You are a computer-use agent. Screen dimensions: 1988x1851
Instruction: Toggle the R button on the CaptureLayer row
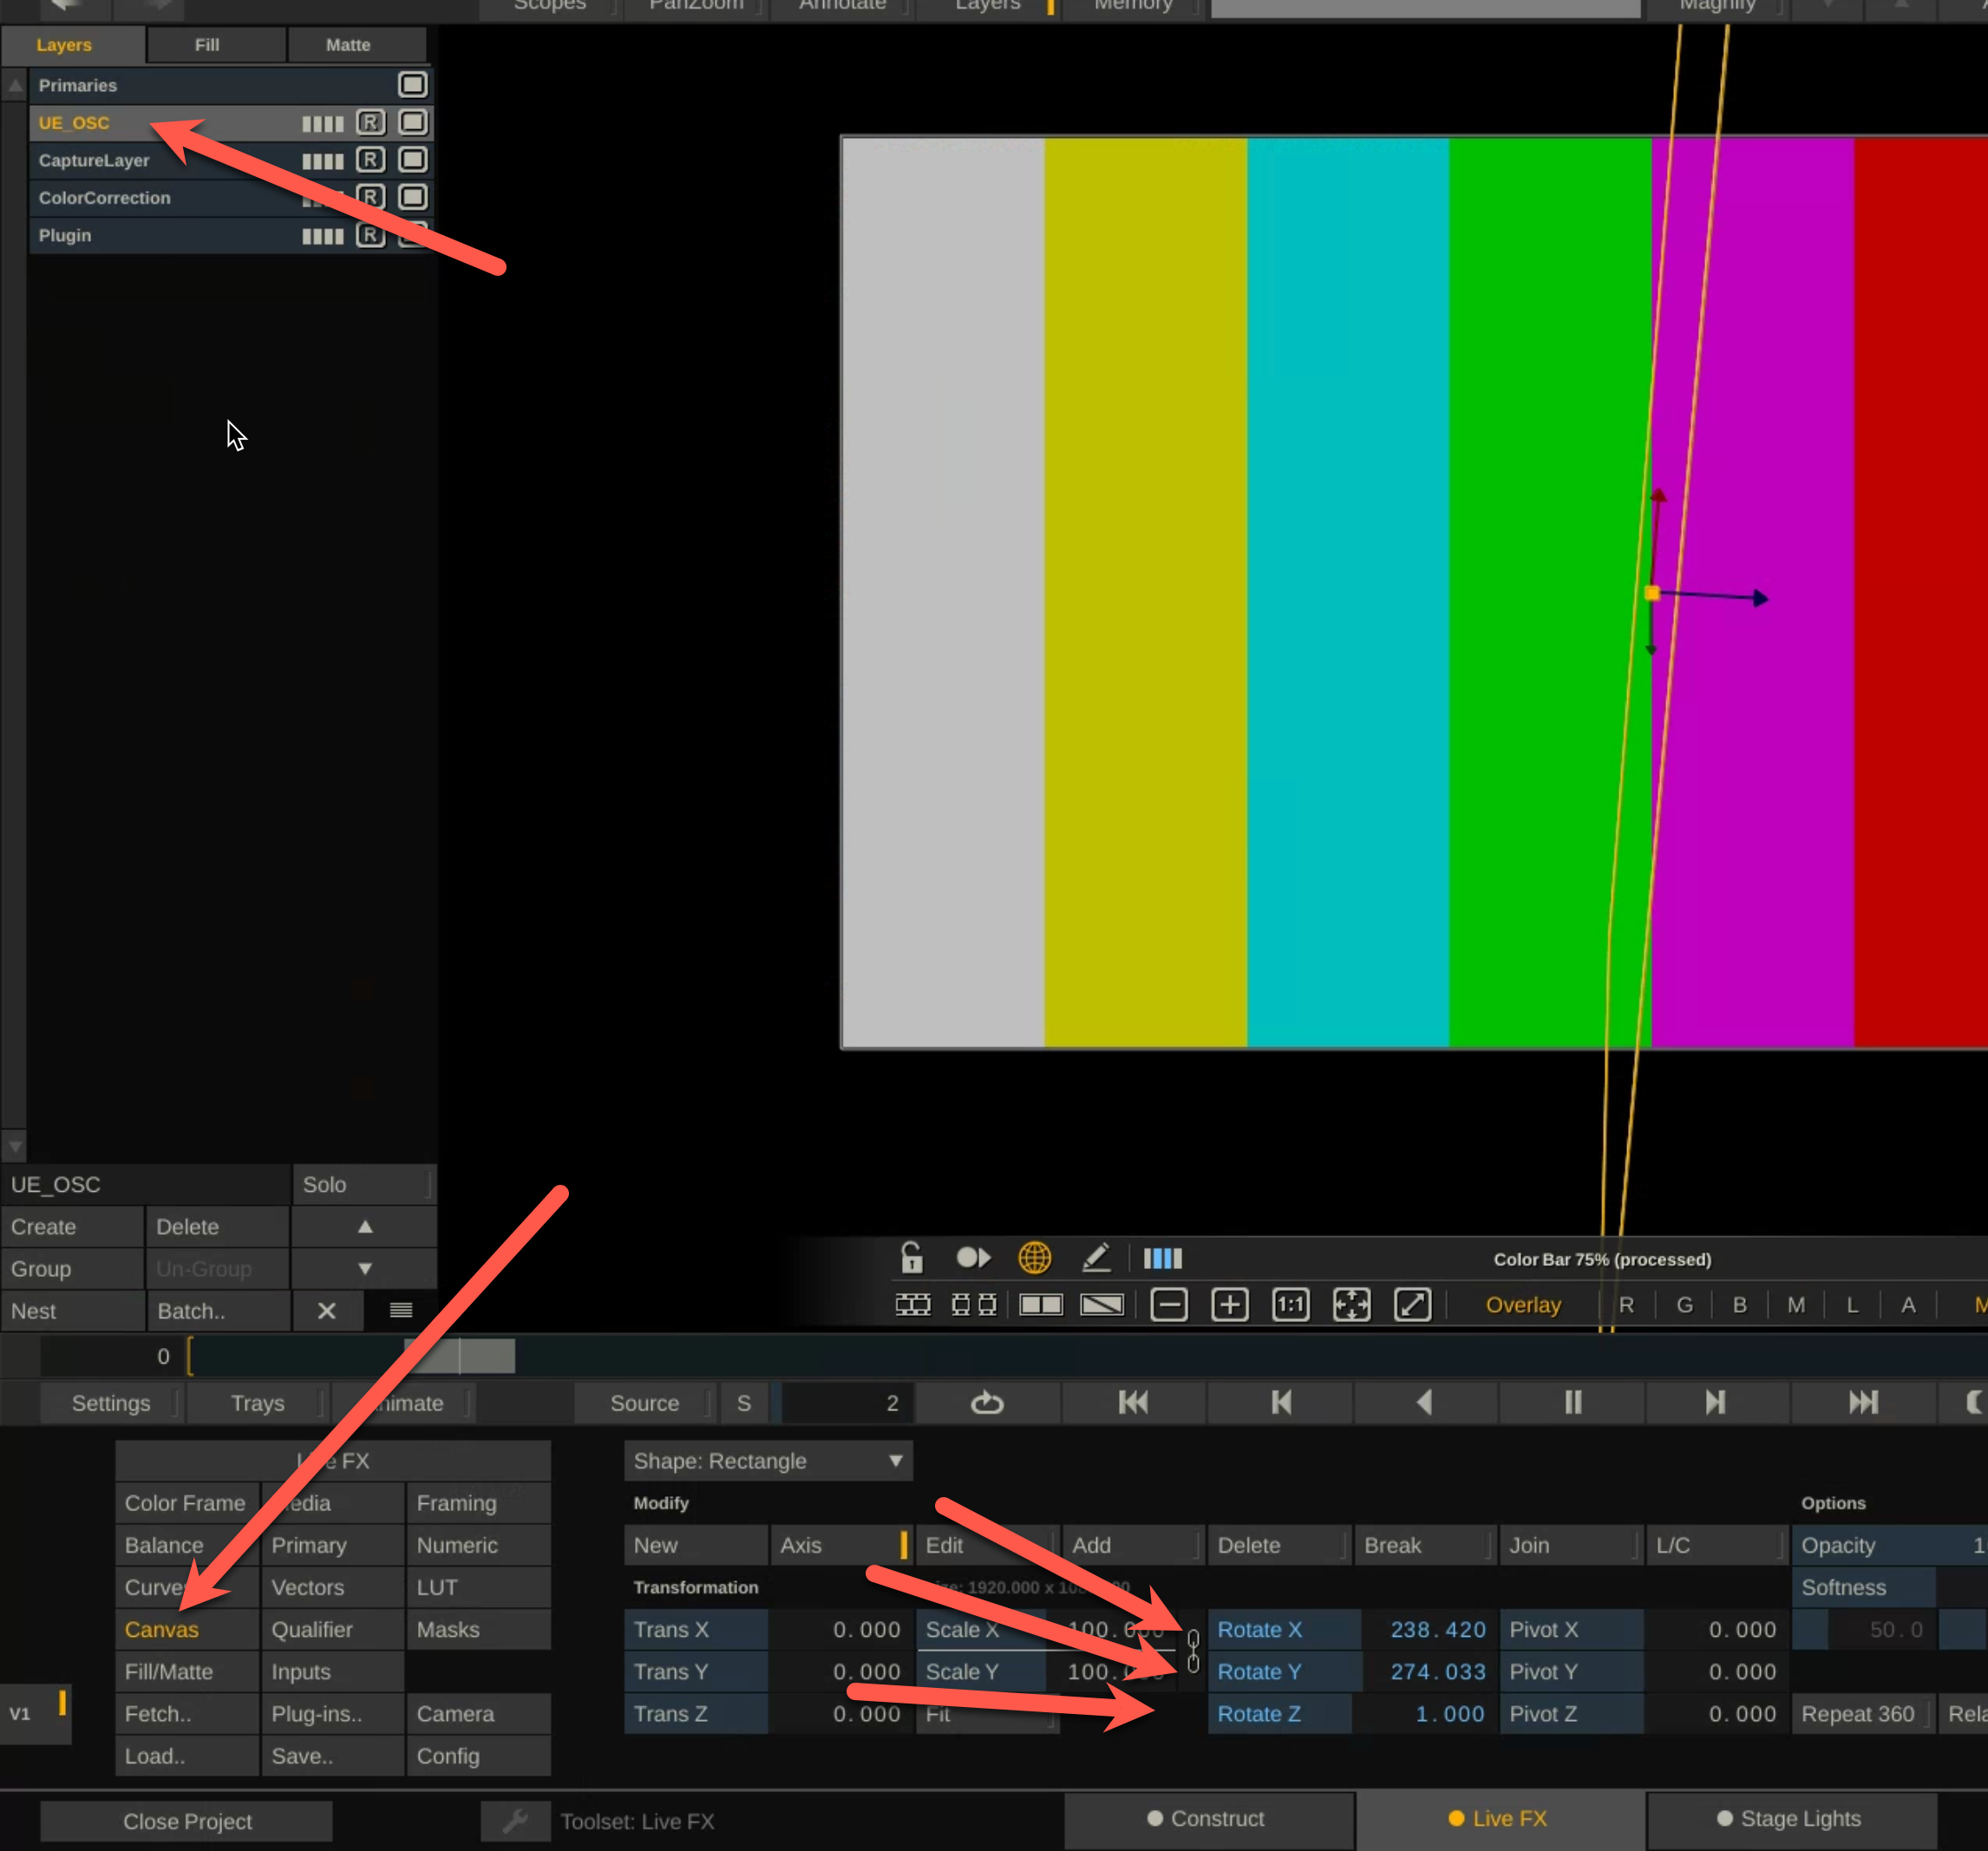click(x=370, y=160)
